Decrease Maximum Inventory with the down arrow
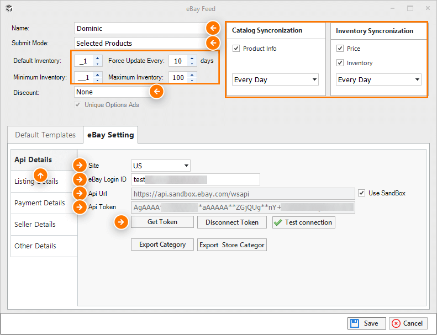 tap(192, 81)
